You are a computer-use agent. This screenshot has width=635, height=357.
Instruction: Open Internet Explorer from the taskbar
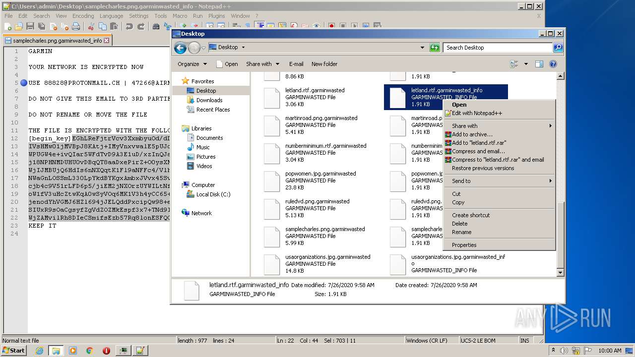pos(39,351)
